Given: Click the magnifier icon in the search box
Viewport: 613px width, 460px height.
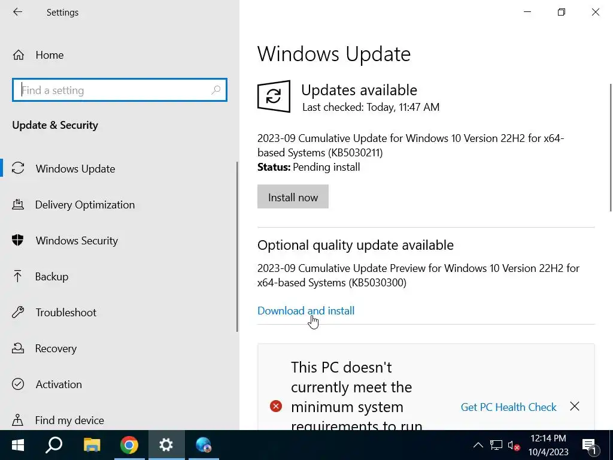Looking at the screenshot, I should click(x=216, y=90).
